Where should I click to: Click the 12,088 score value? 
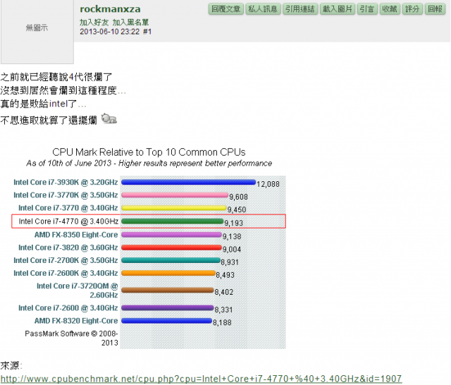tap(268, 184)
